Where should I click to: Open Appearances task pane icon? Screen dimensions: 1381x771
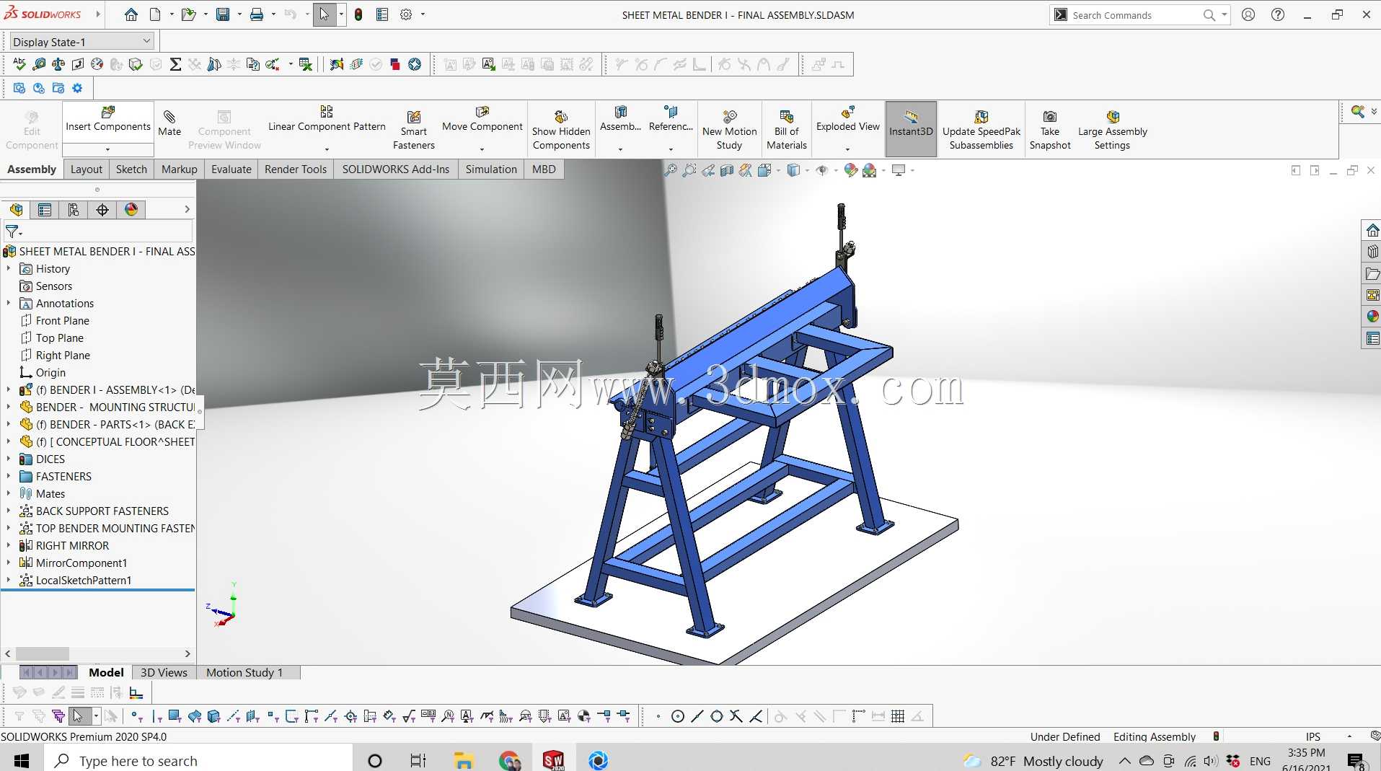tap(1372, 317)
